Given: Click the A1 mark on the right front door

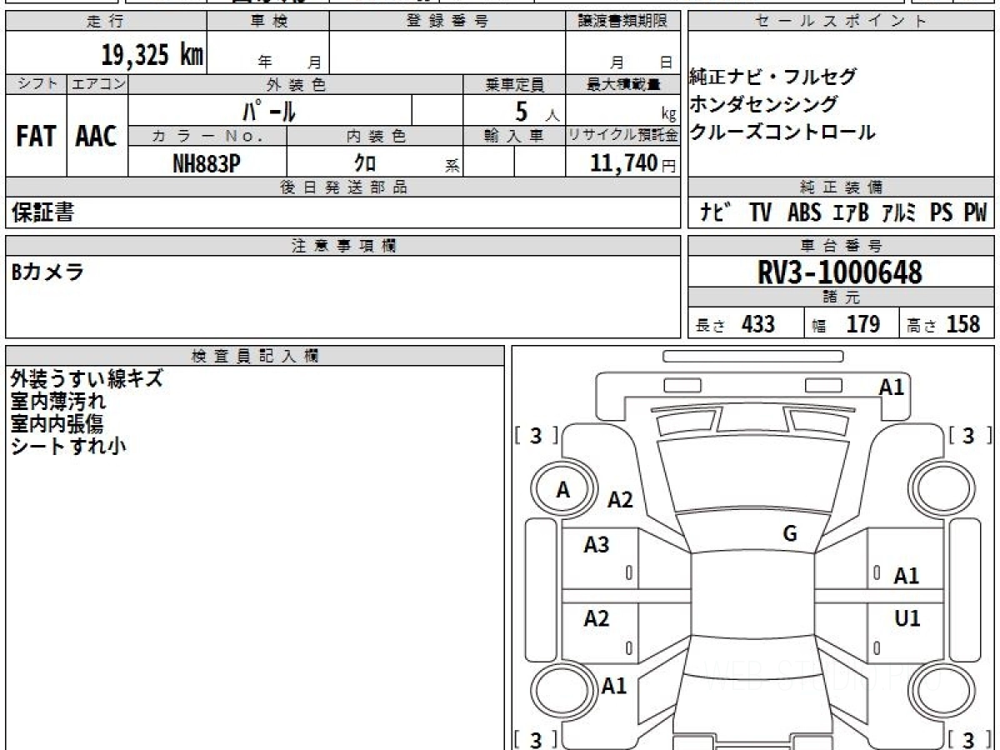Looking at the screenshot, I should point(907,576).
